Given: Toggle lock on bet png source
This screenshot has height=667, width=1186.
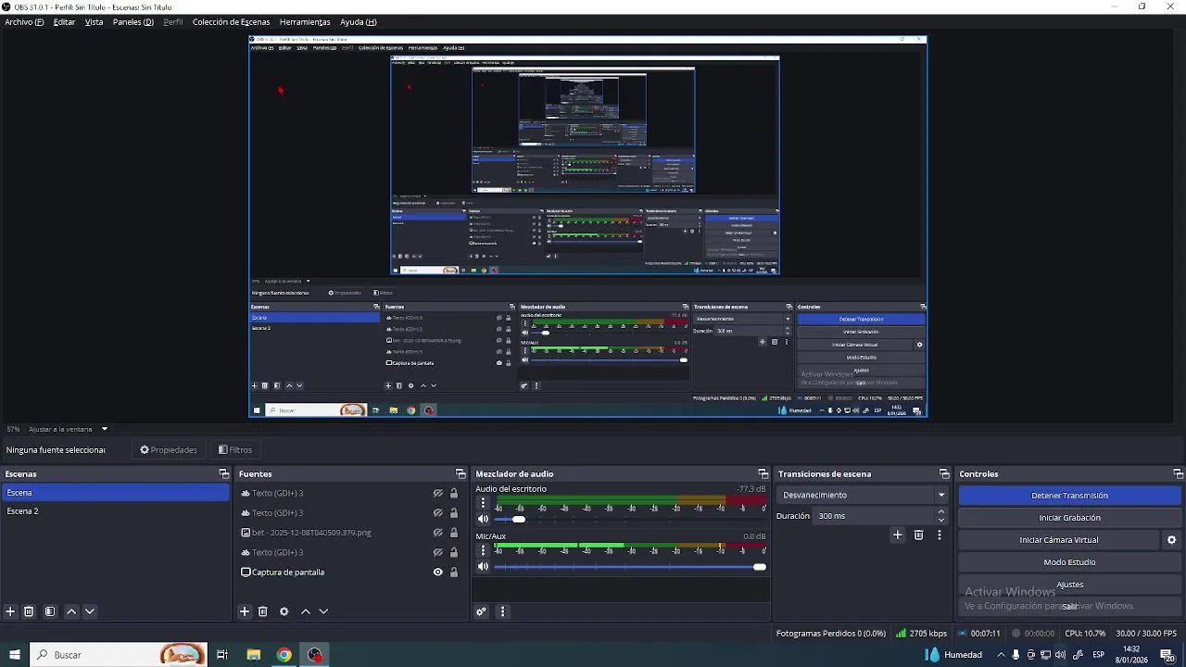Looking at the screenshot, I should [454, 533].
